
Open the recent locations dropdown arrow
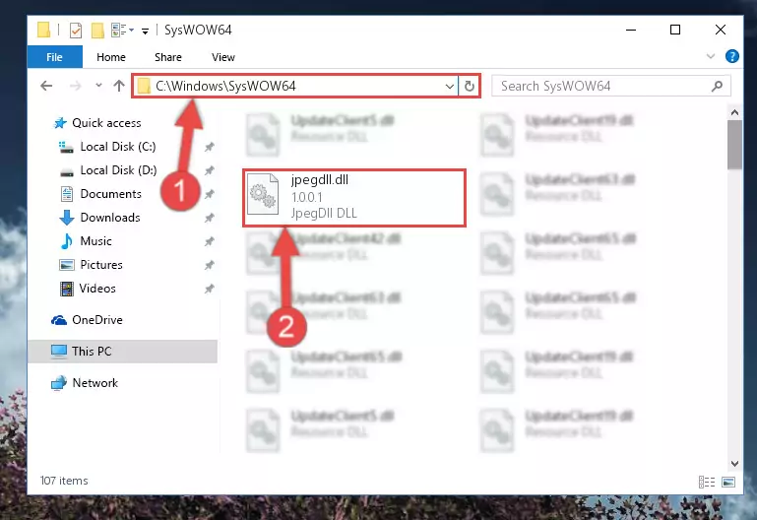[98, 86]
